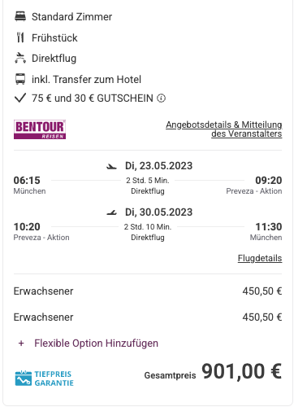Add the flexible option via plus sign

point(21,344)
